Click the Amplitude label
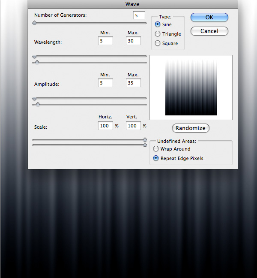Viewport: 257px width, 278px height. [x=47, y=84]
